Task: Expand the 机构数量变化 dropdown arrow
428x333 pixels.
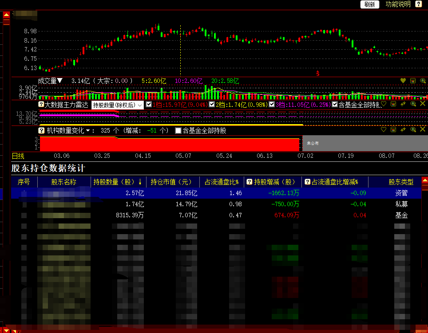Action: click(x=88, y=131)
